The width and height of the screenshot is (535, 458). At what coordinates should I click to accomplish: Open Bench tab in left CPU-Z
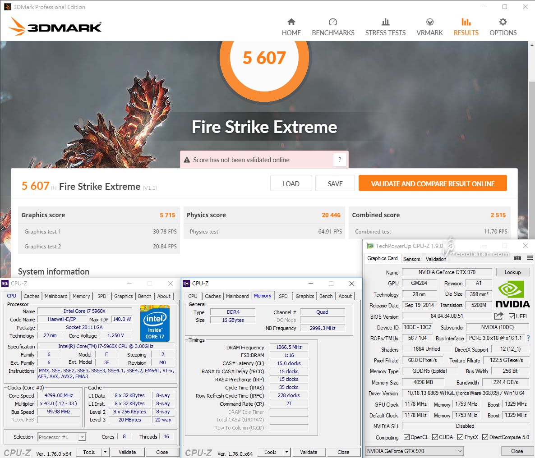pyautogui.click(x=145, y=296)
